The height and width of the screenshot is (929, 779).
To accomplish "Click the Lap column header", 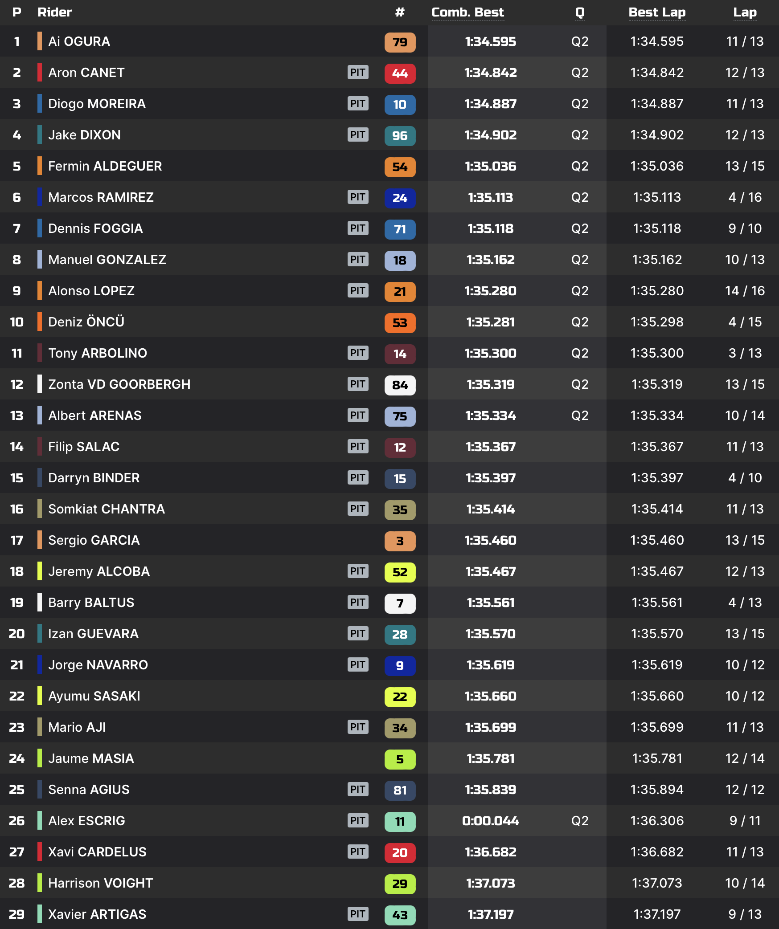I will click(x=745, y=12).
